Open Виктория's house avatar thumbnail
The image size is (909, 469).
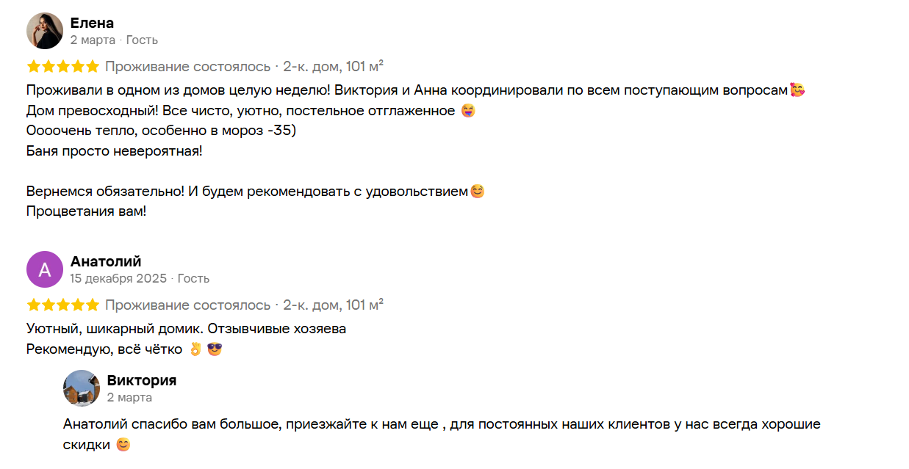pos(82,388)
